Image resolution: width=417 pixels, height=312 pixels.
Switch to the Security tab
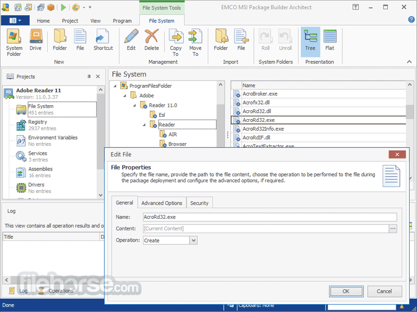199,203
